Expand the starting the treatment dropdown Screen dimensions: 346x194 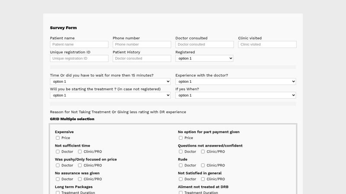[110, 95]
